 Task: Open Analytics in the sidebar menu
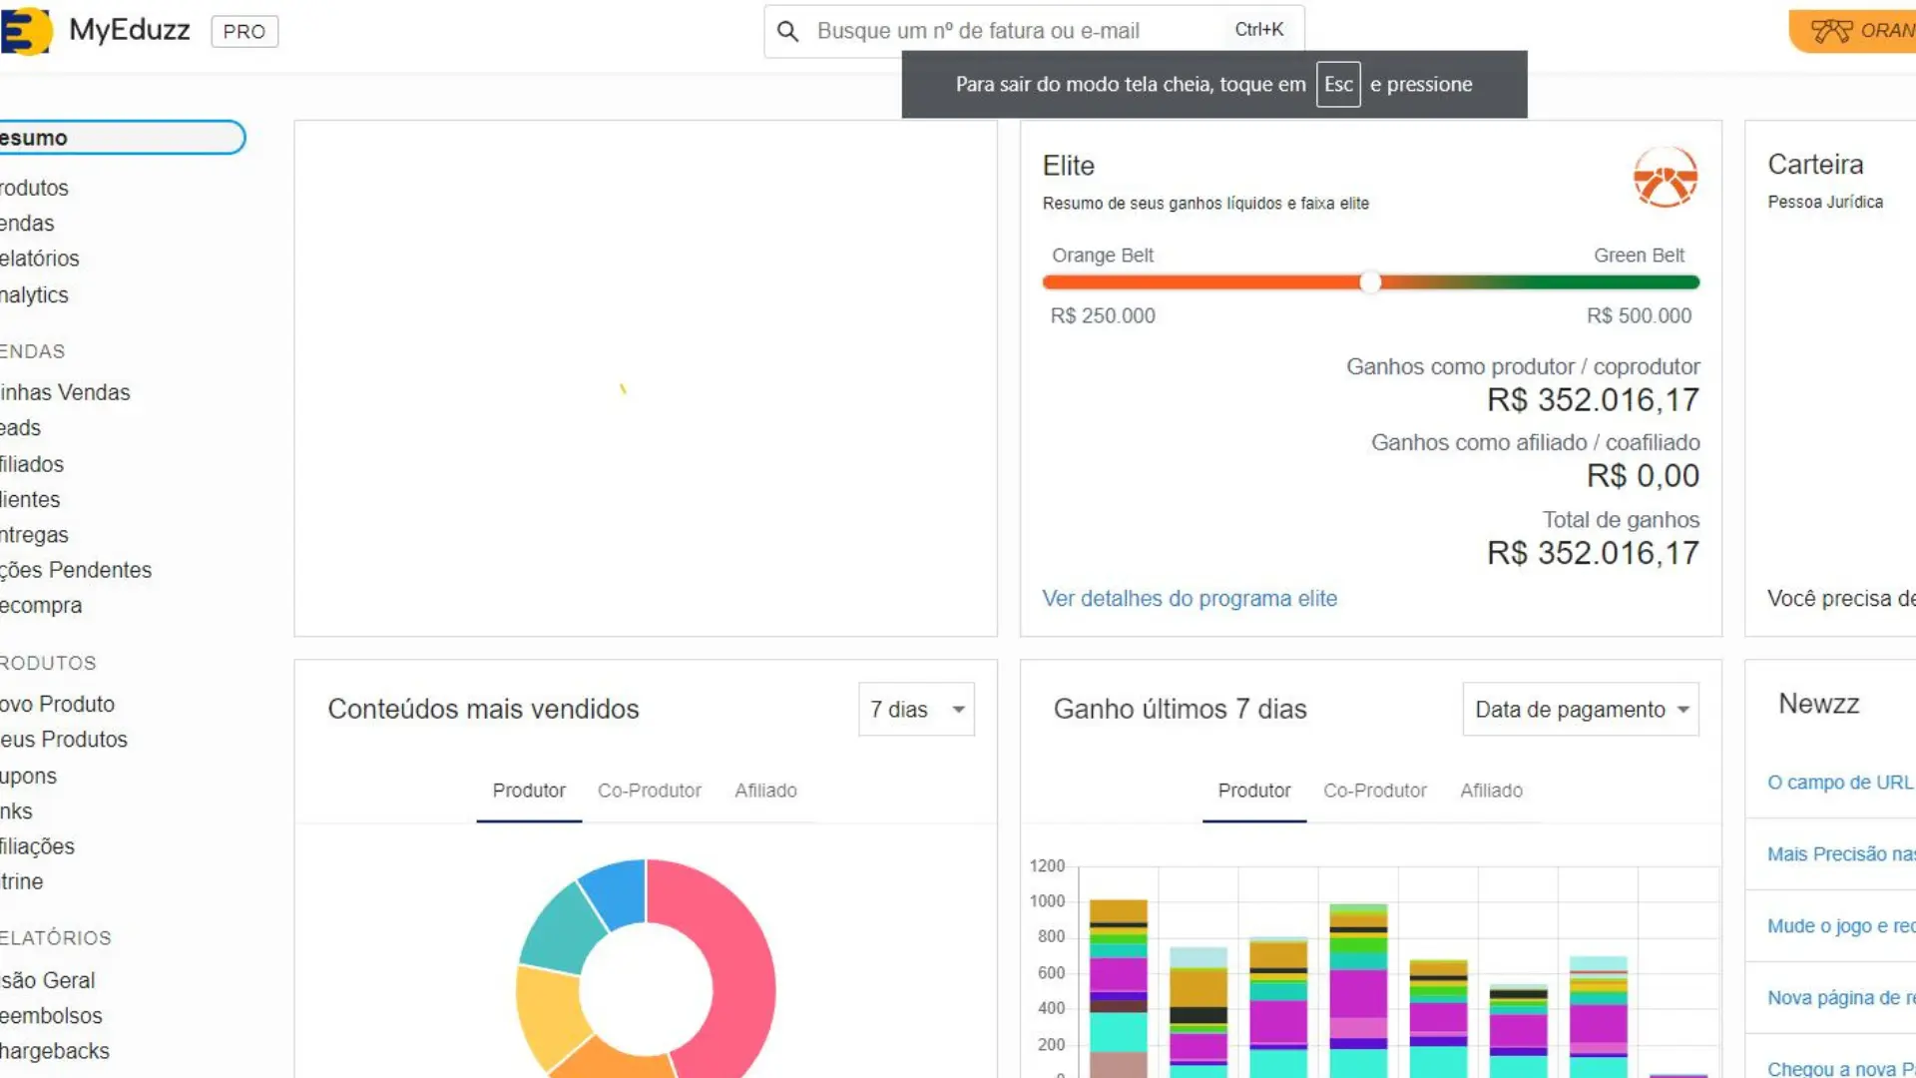coord(34,295)
